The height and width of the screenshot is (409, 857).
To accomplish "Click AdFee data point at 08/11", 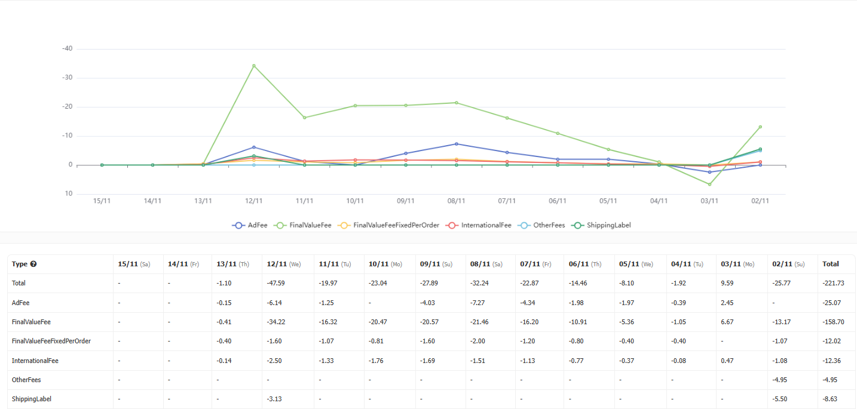I will tap(457, 144).
